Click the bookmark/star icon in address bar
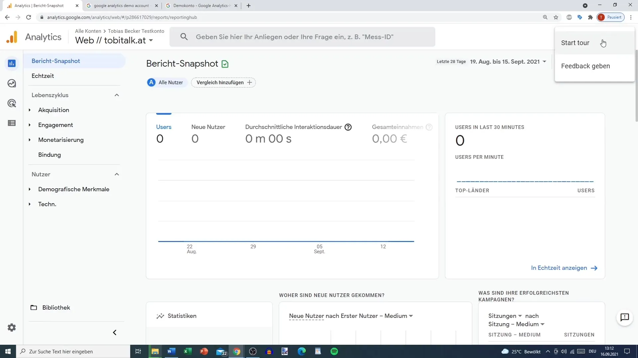This screenshot has height=358, width=638. (556, 17)
